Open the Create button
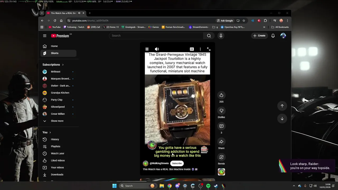This screenshot has height=190, width=338. pyautogui.click(x=259, y=36)
